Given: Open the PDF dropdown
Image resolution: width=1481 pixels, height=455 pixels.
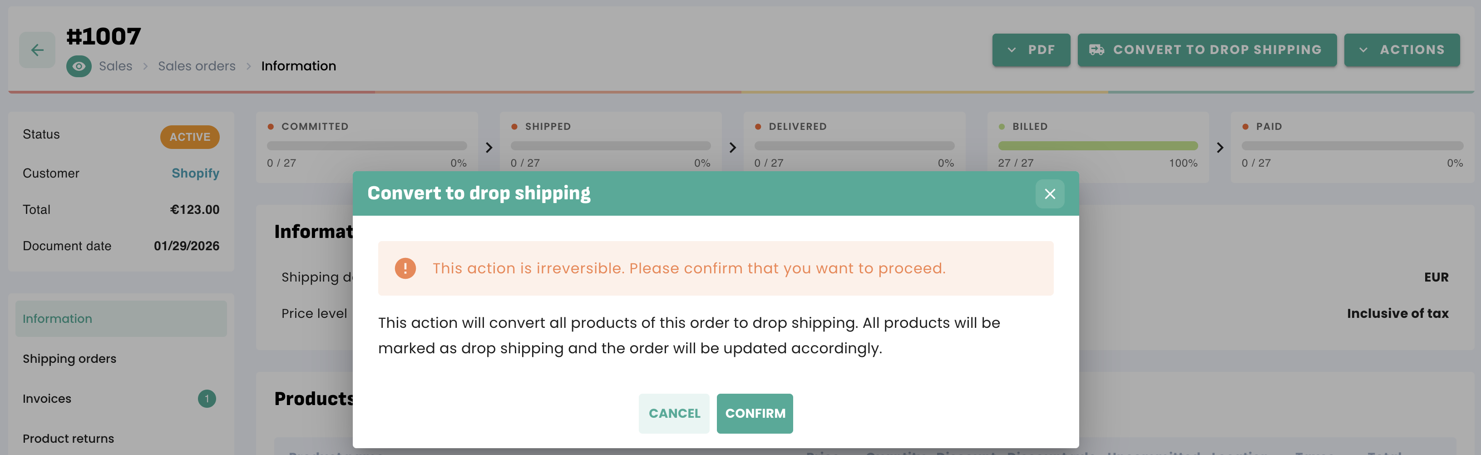Looking at the screenshot, I should coord(1031,50).
